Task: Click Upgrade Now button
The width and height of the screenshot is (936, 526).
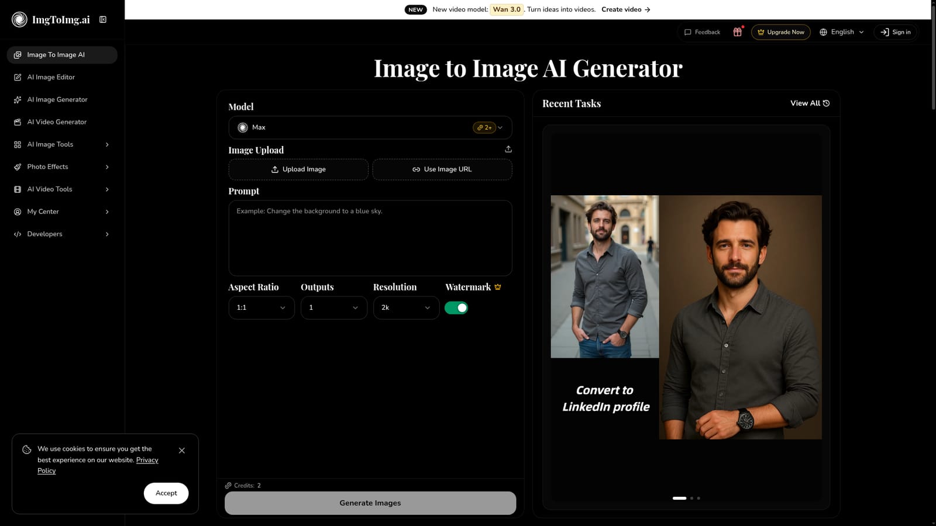Action: tap(780, 32)
